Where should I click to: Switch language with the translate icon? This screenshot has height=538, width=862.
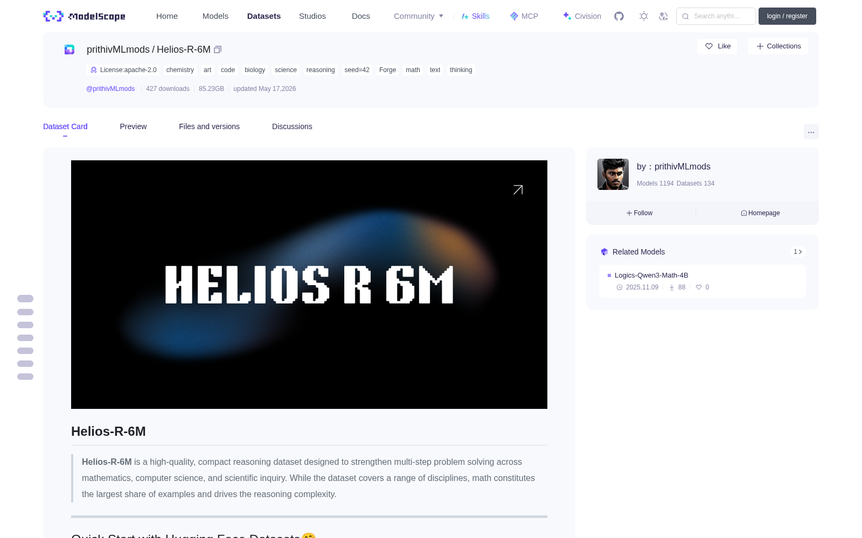[x=664, y=16]
